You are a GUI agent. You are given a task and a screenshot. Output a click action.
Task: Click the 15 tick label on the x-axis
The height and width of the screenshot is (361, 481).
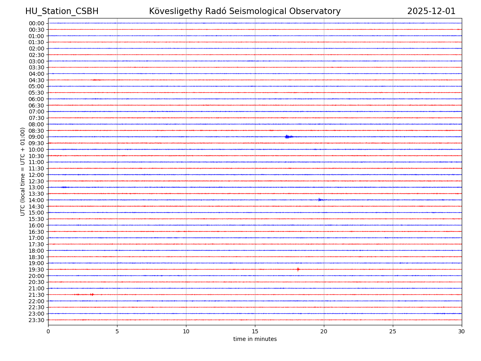click(255, 331)
